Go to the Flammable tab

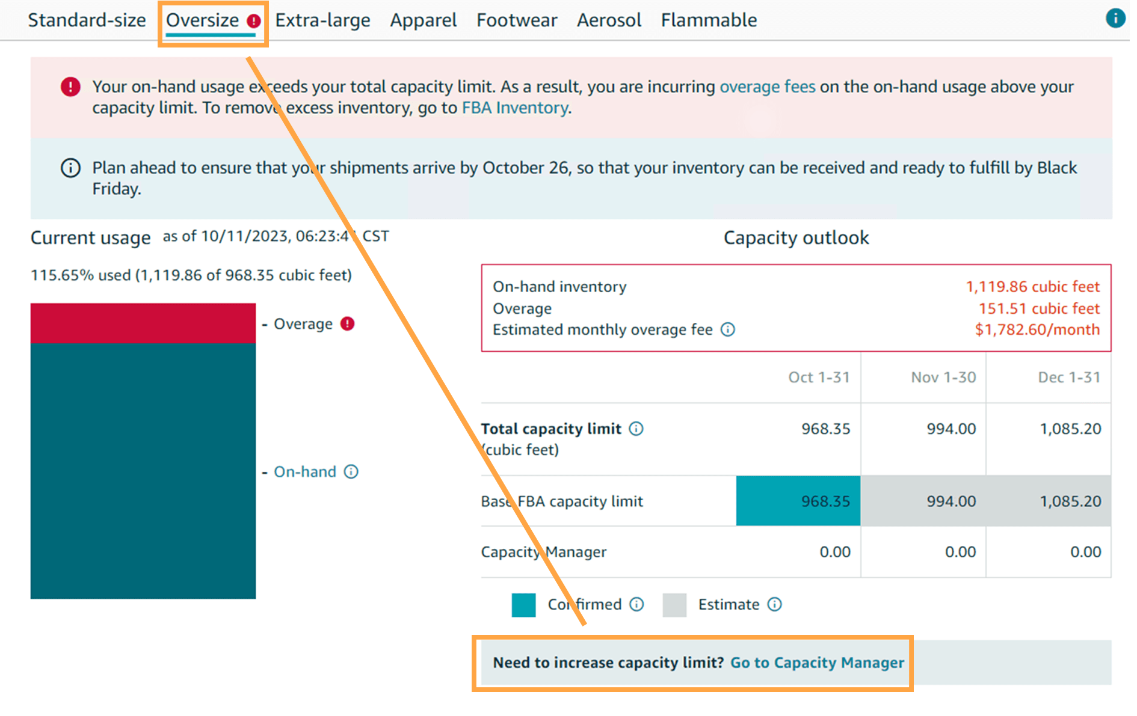click(709, 20)
